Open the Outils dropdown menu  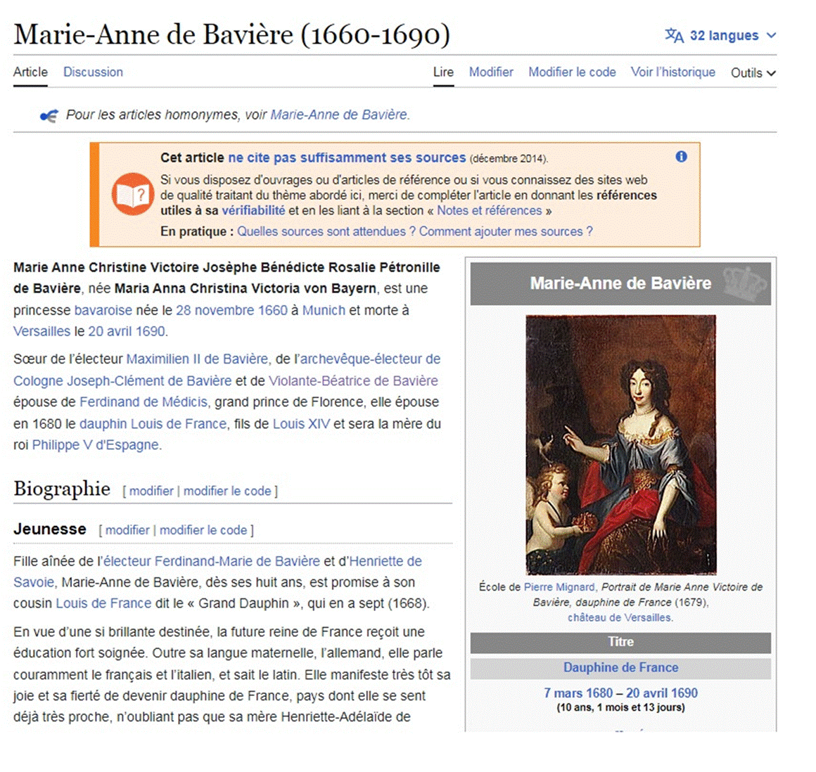(x=753, y=73)
